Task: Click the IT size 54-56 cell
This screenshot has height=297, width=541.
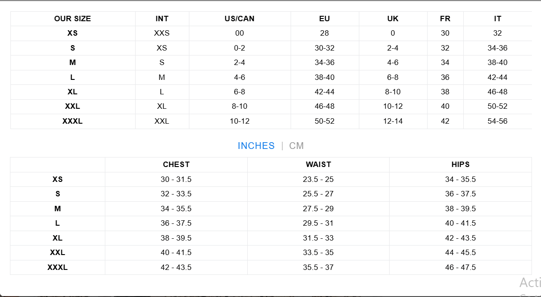Action: point(497,121)
